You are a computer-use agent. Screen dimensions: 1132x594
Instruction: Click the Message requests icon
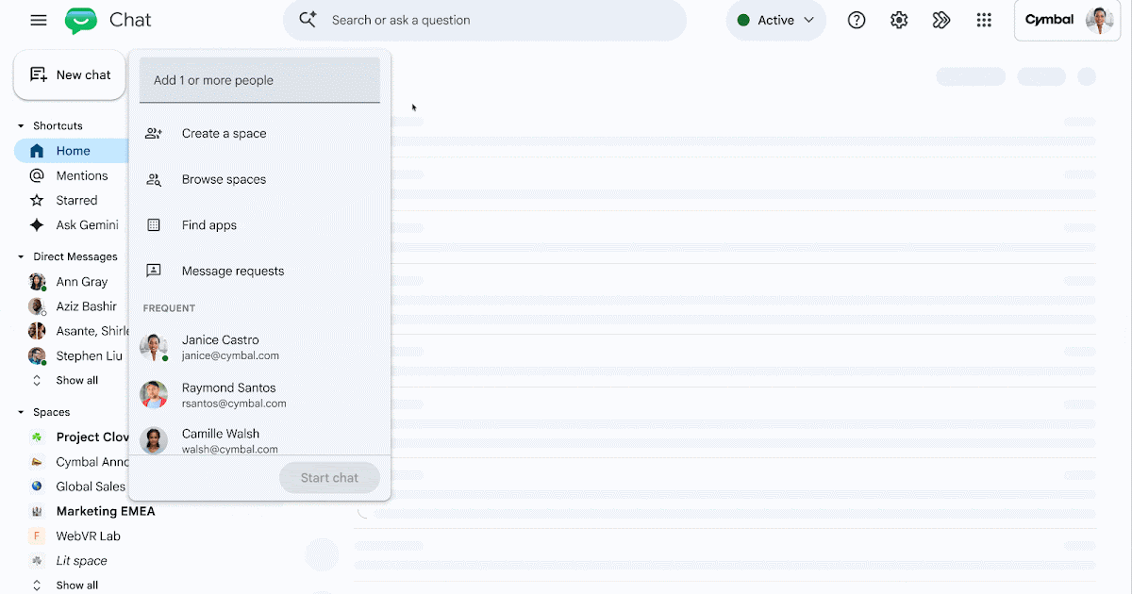coord(154,271)
